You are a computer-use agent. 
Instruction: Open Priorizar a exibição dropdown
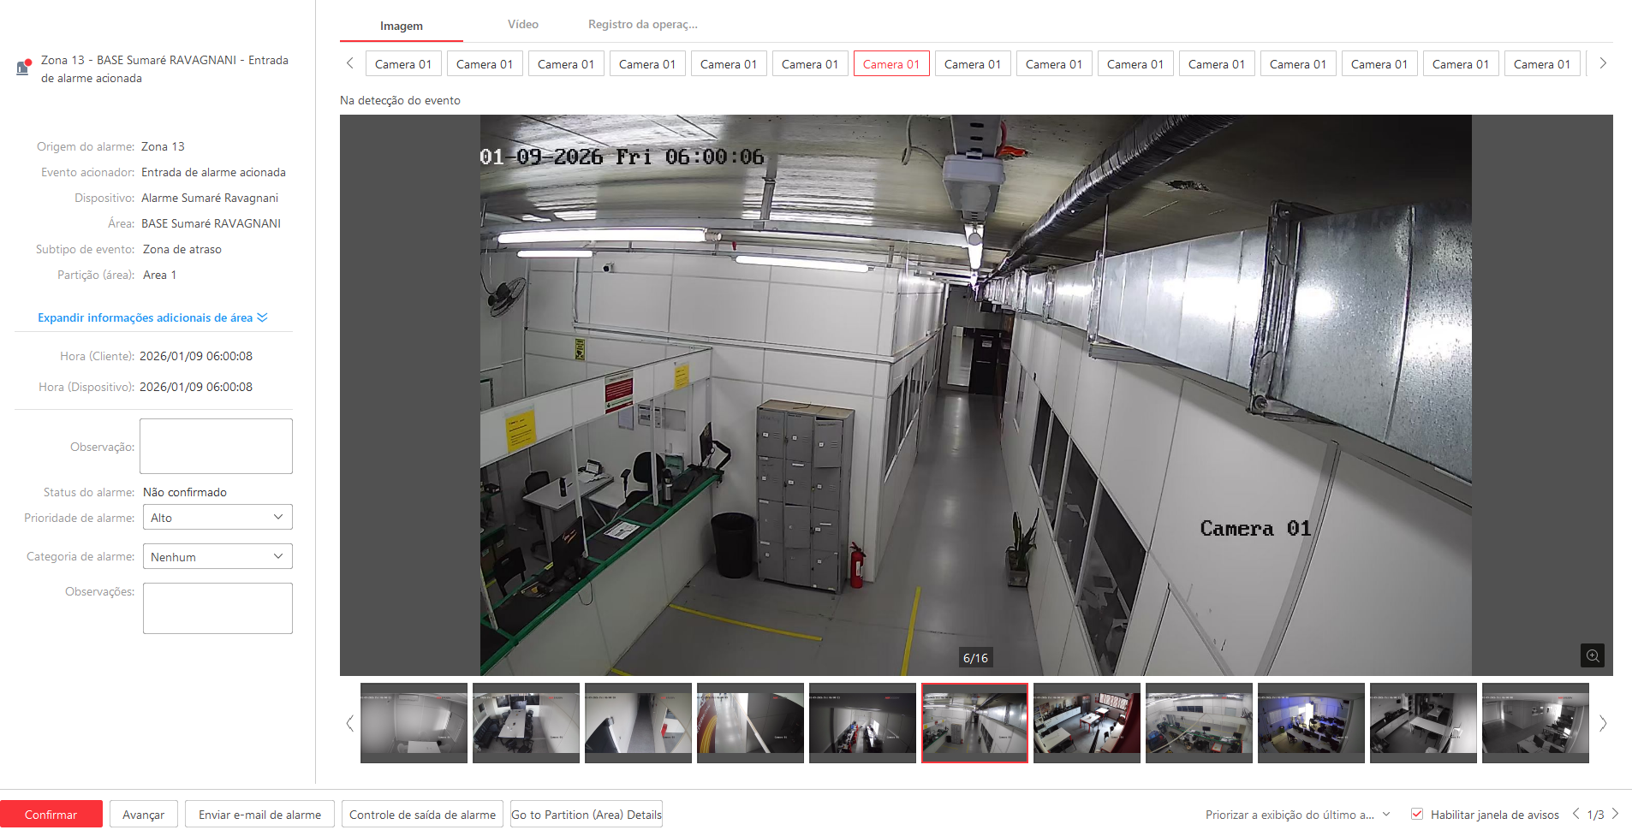pyautogui.click(x=1297, y=815)
